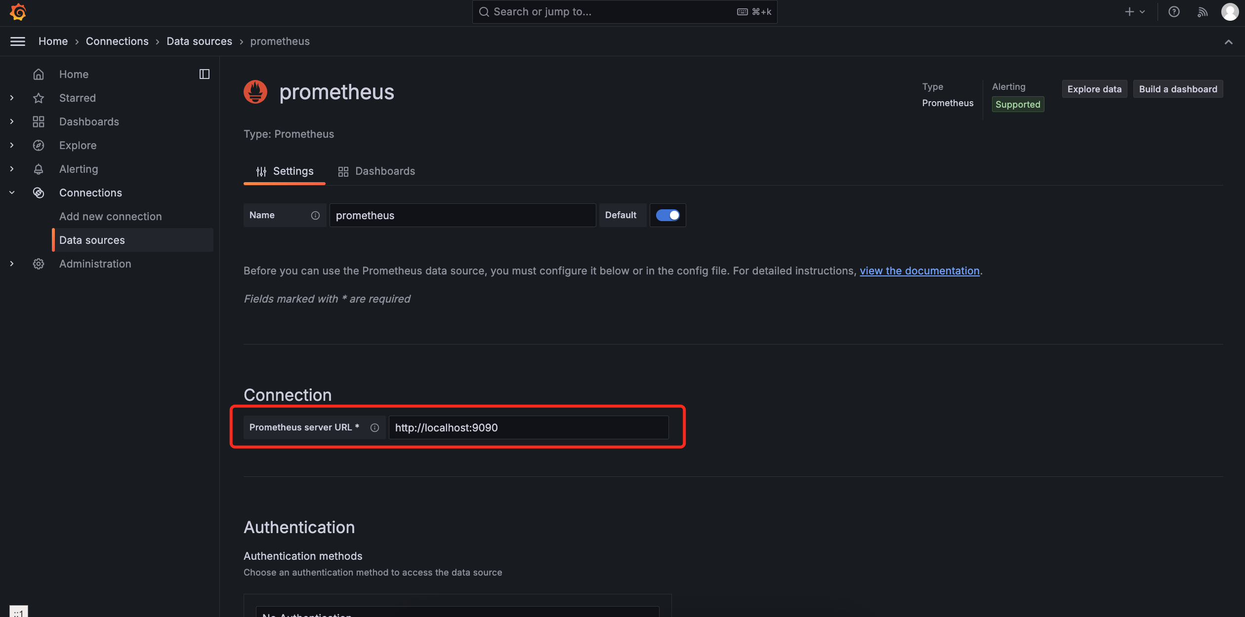Click the Prometheus server URL info icon

[x=374, y=427]
